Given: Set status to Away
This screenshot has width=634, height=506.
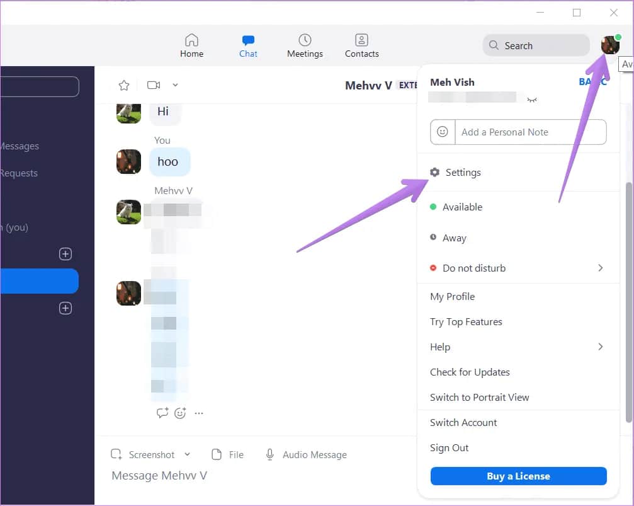Looking at the screenshot, I should [454, 238].
